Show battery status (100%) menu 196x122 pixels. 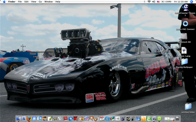[166, 2]
